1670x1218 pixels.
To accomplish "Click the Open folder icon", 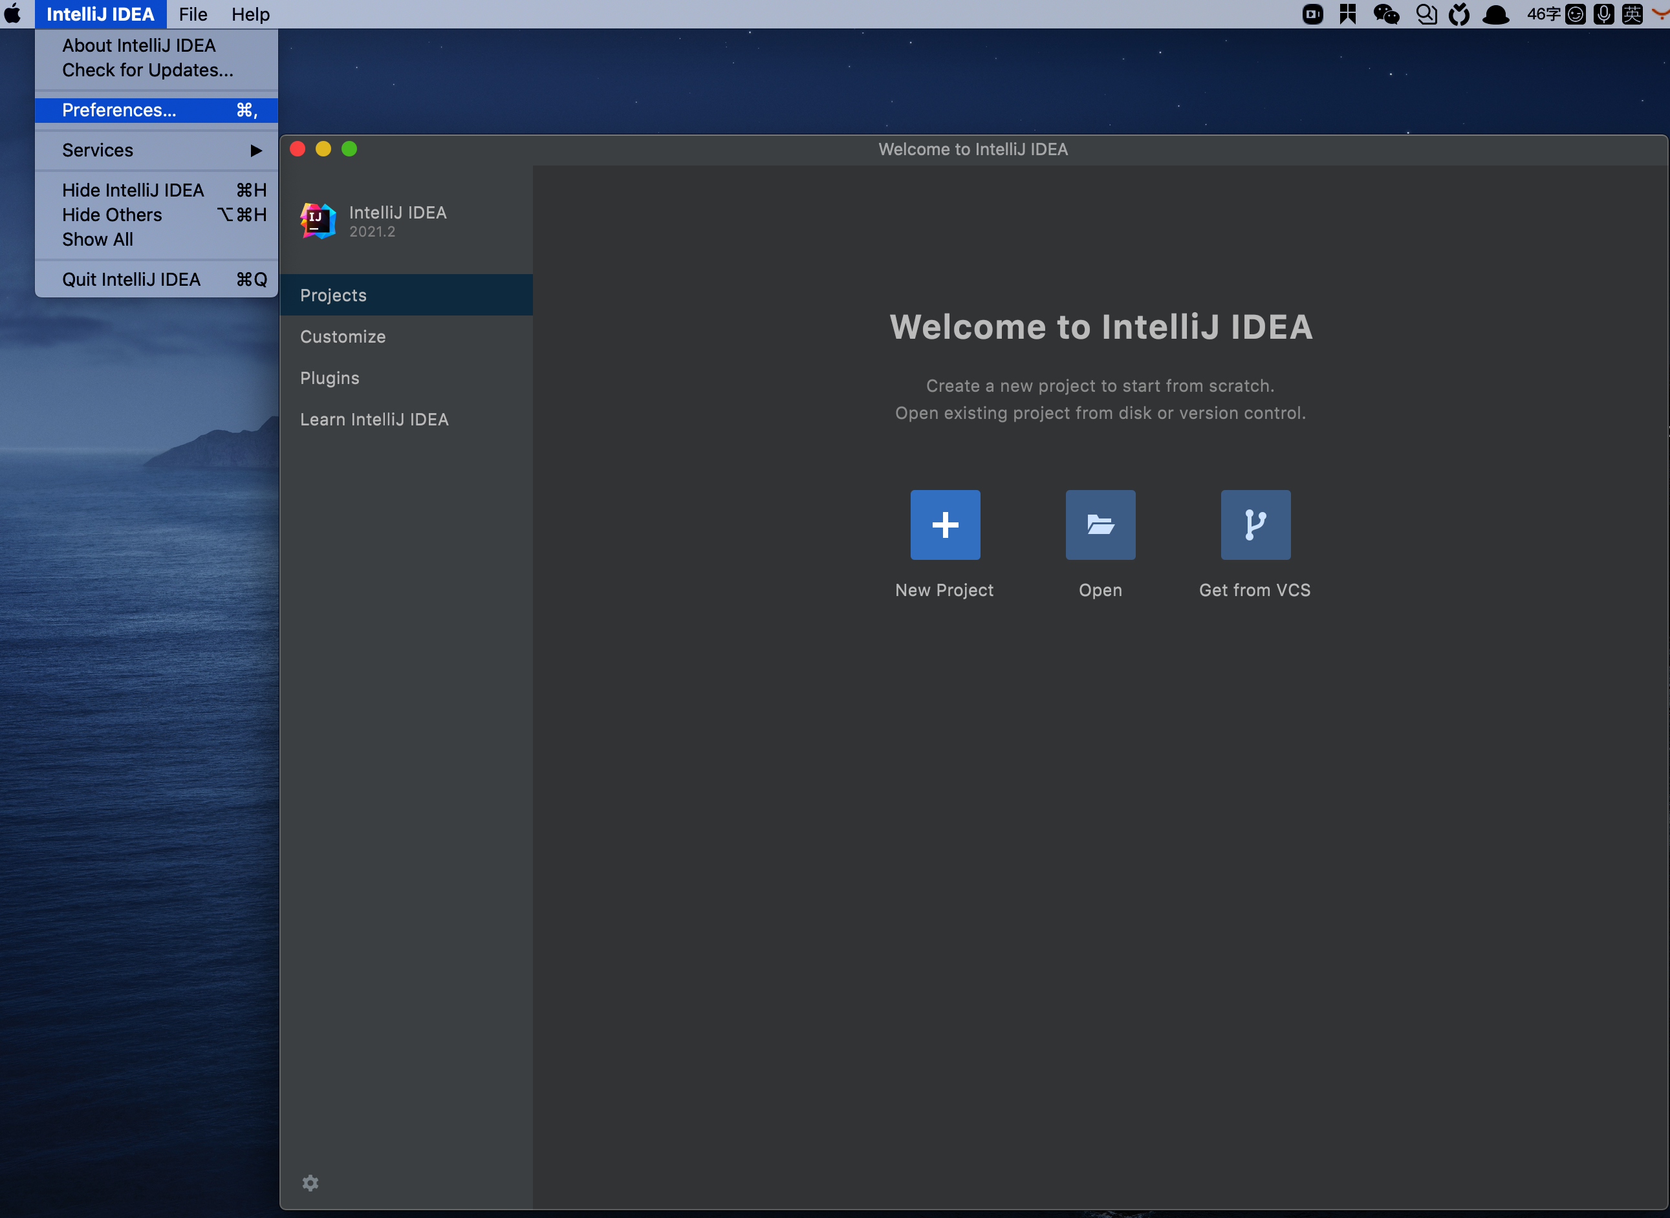I will pos(1100,525).
